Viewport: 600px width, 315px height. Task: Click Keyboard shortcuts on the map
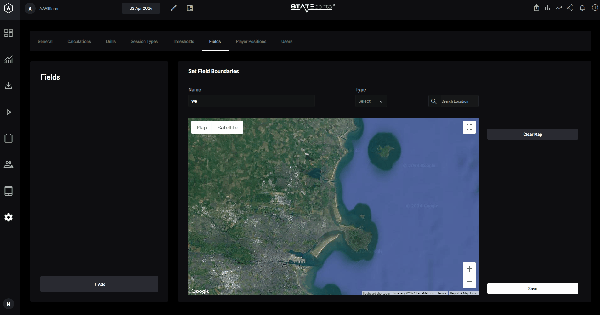[x=376, y=293]
